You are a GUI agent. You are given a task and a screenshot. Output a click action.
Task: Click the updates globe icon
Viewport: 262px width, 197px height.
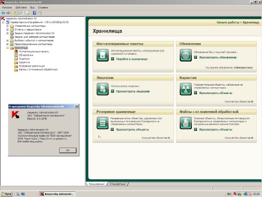point(185,55)
